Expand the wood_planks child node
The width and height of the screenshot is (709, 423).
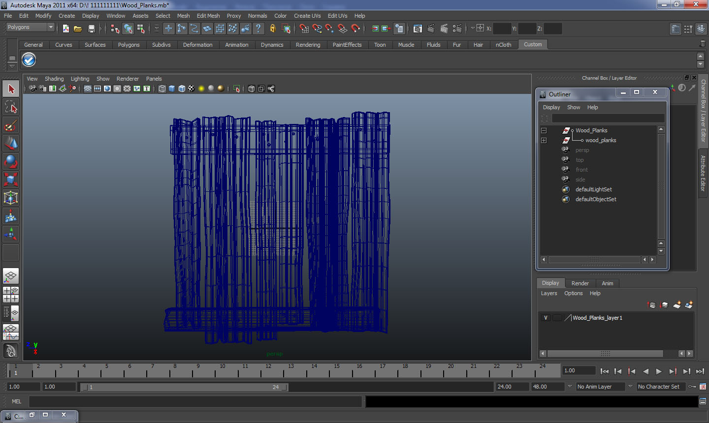(544, 140)
